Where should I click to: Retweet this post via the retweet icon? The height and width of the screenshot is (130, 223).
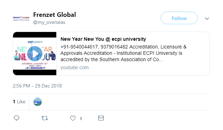pos(45,118)
